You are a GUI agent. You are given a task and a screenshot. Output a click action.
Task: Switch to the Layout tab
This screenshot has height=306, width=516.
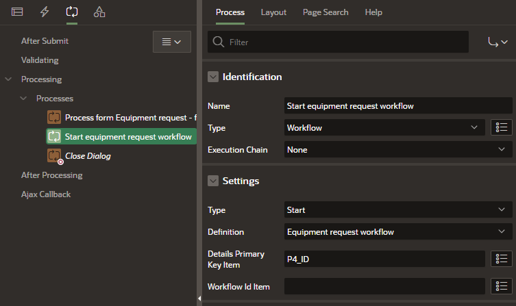point(273,12)
